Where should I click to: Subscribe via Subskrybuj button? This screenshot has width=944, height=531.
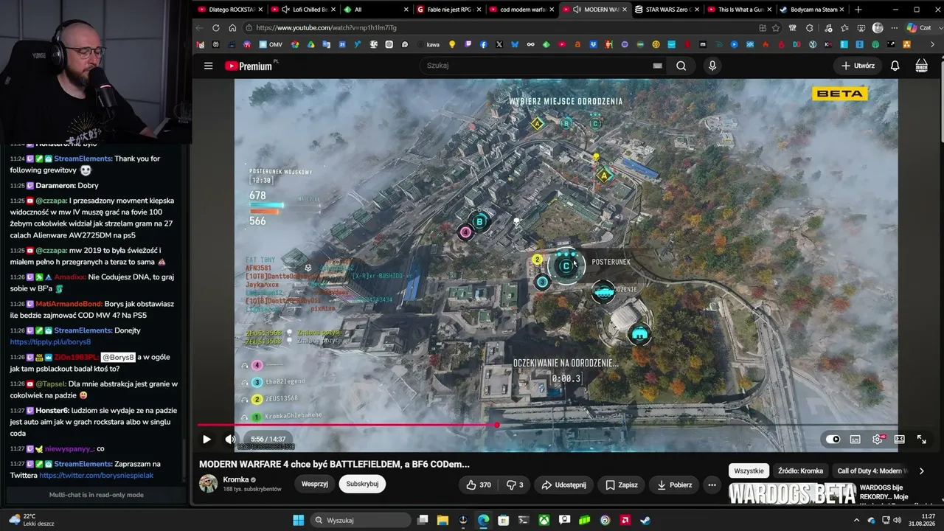click(x=362, y=484)
